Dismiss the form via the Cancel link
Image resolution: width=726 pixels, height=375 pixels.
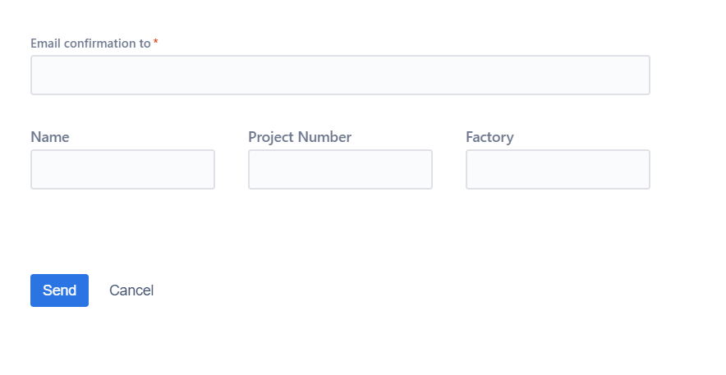point(131,290)
